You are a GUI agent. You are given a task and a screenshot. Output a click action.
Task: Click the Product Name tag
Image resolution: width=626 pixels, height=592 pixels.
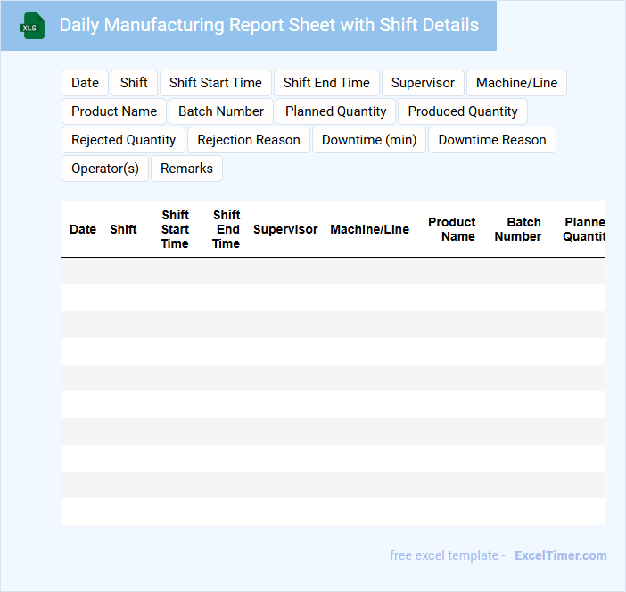114,111
